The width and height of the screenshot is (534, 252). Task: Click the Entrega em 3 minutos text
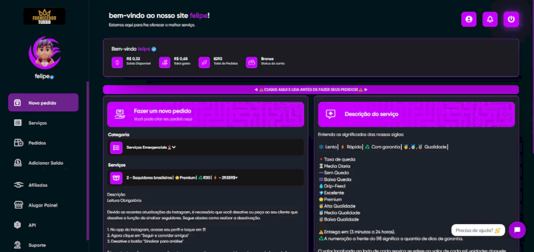click(357, 232)
